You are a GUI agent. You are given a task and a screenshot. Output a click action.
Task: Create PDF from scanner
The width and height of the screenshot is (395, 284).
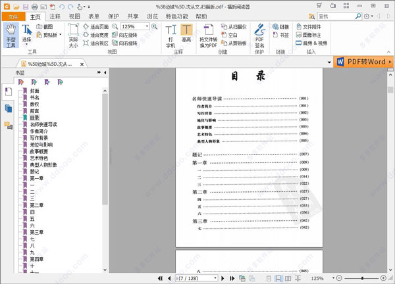pyautogui.click(x=234, y=27)
